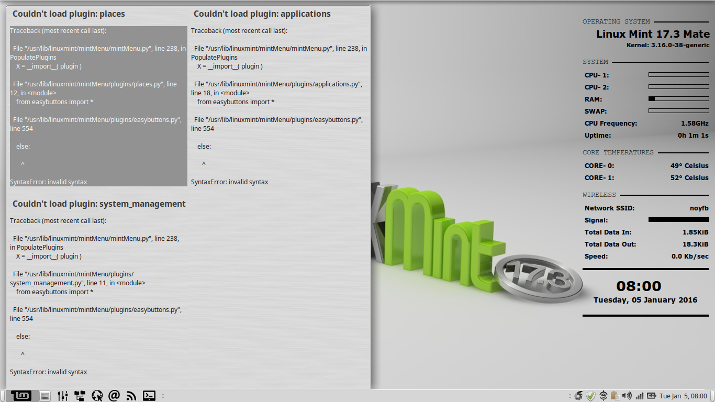Image resolution: width=715 pixels, height=402 pixels.
Task: Click the RAM usage bar on the desktop
Action: (x=678, y=99)
